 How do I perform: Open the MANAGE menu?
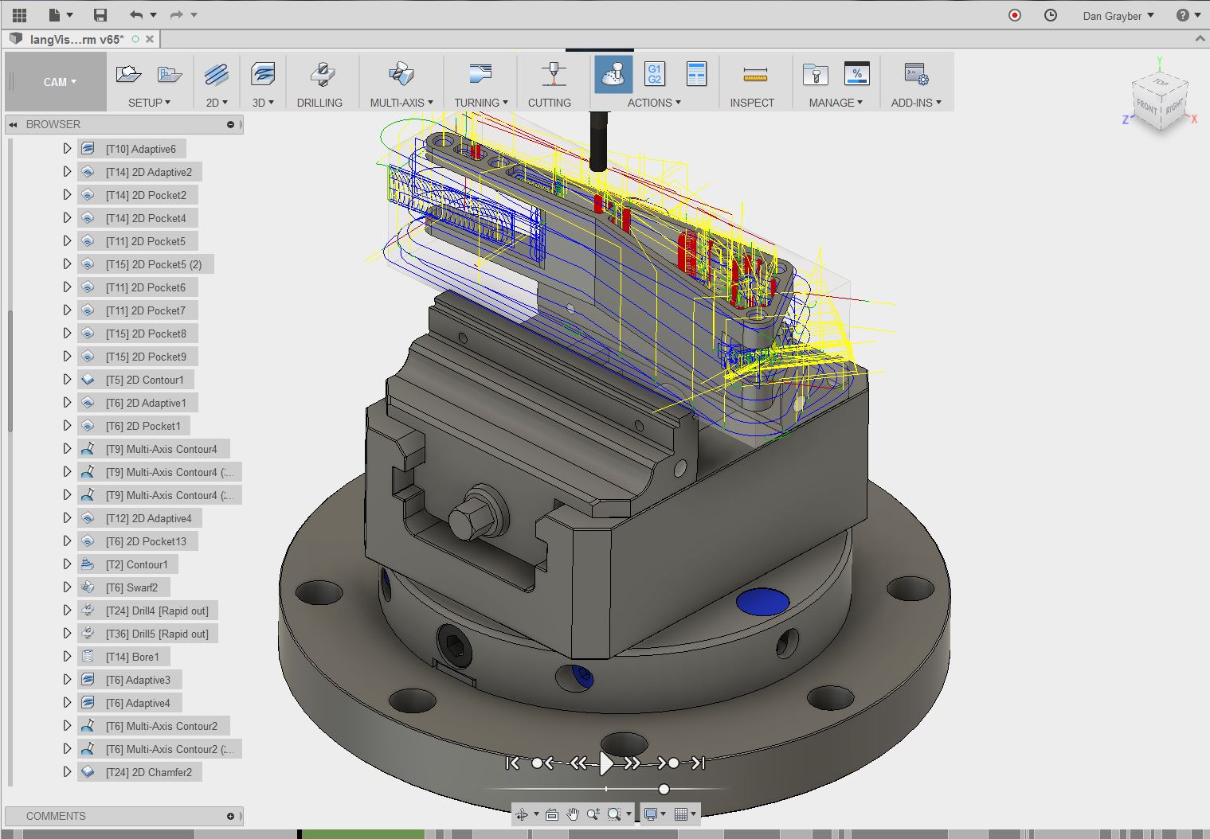(836, 103)
